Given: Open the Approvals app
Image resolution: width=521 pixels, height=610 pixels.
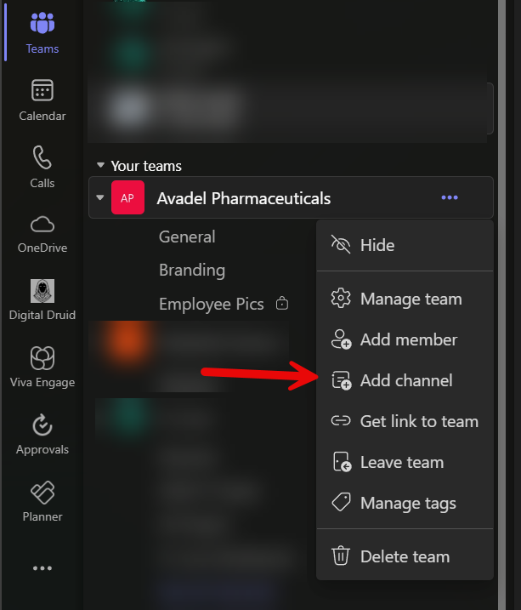Looking at the screenshot, I should (x=42, y=434).
